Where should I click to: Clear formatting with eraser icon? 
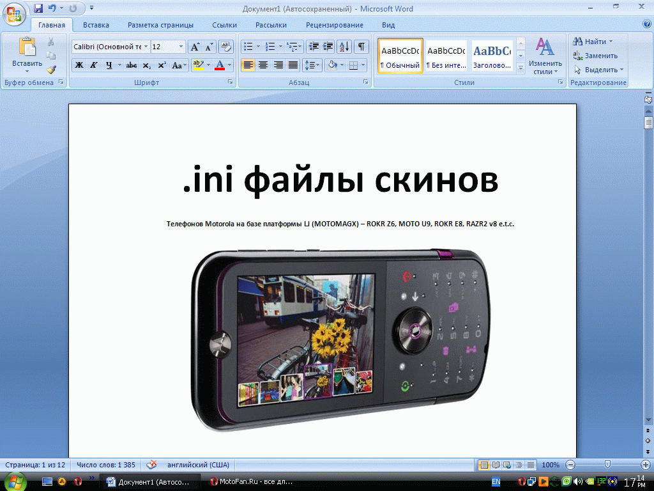(x=225, y=47)
